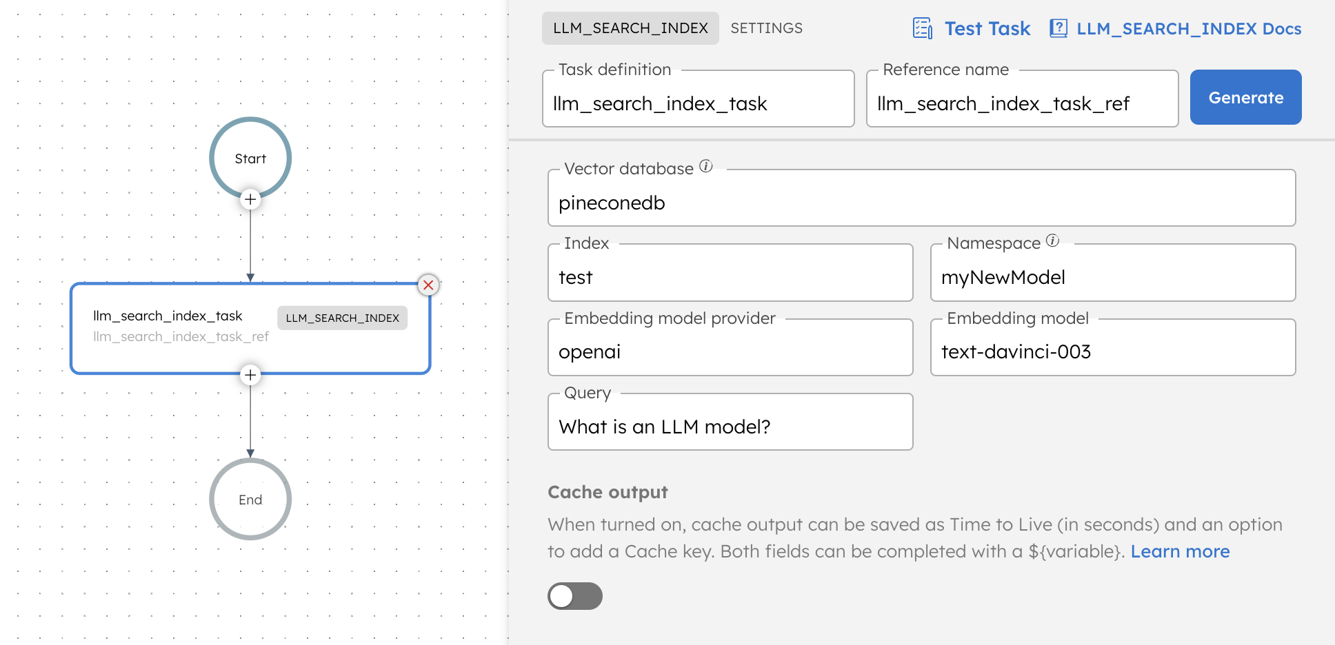This screenshot has height=645, width=1335.
Task: Click the llm_search_index_task_ref text on card
Action: tap(181, 336)
